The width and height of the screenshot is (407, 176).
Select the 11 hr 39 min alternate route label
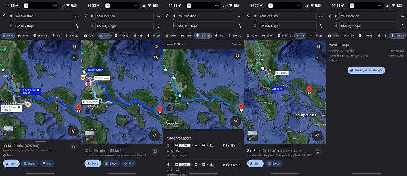(x=90, y=102)
